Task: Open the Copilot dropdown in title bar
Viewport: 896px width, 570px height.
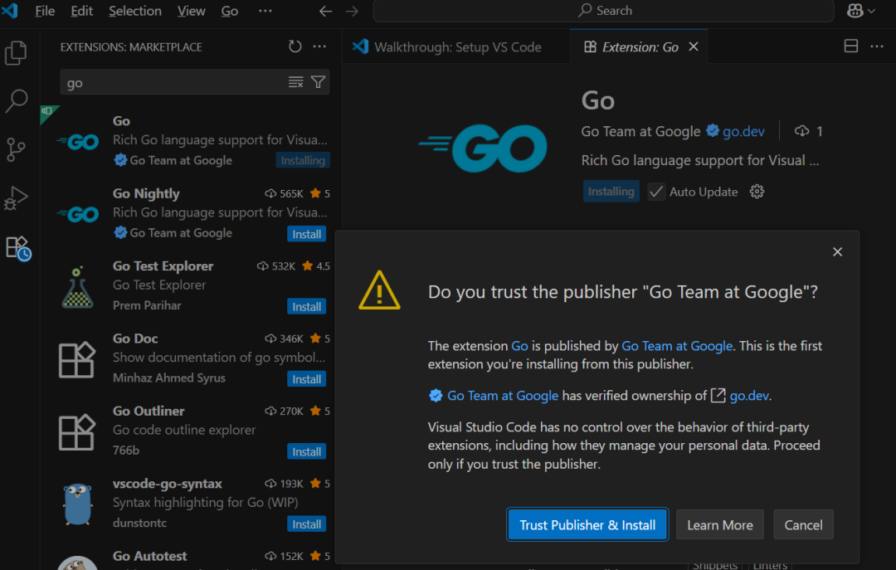Action: (x=861, y=11)
